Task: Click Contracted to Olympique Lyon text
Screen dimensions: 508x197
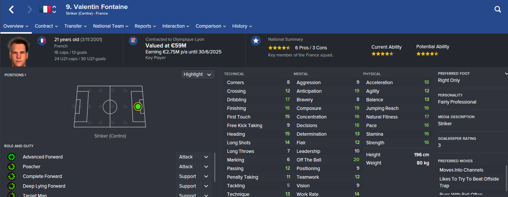Action: click(175, 39)
